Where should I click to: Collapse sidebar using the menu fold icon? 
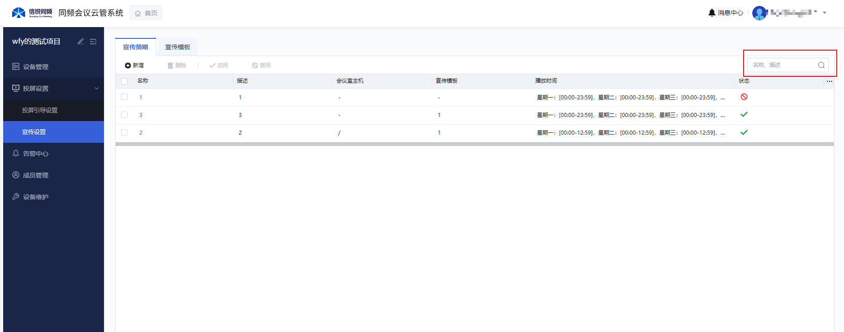tap(93, 42)
